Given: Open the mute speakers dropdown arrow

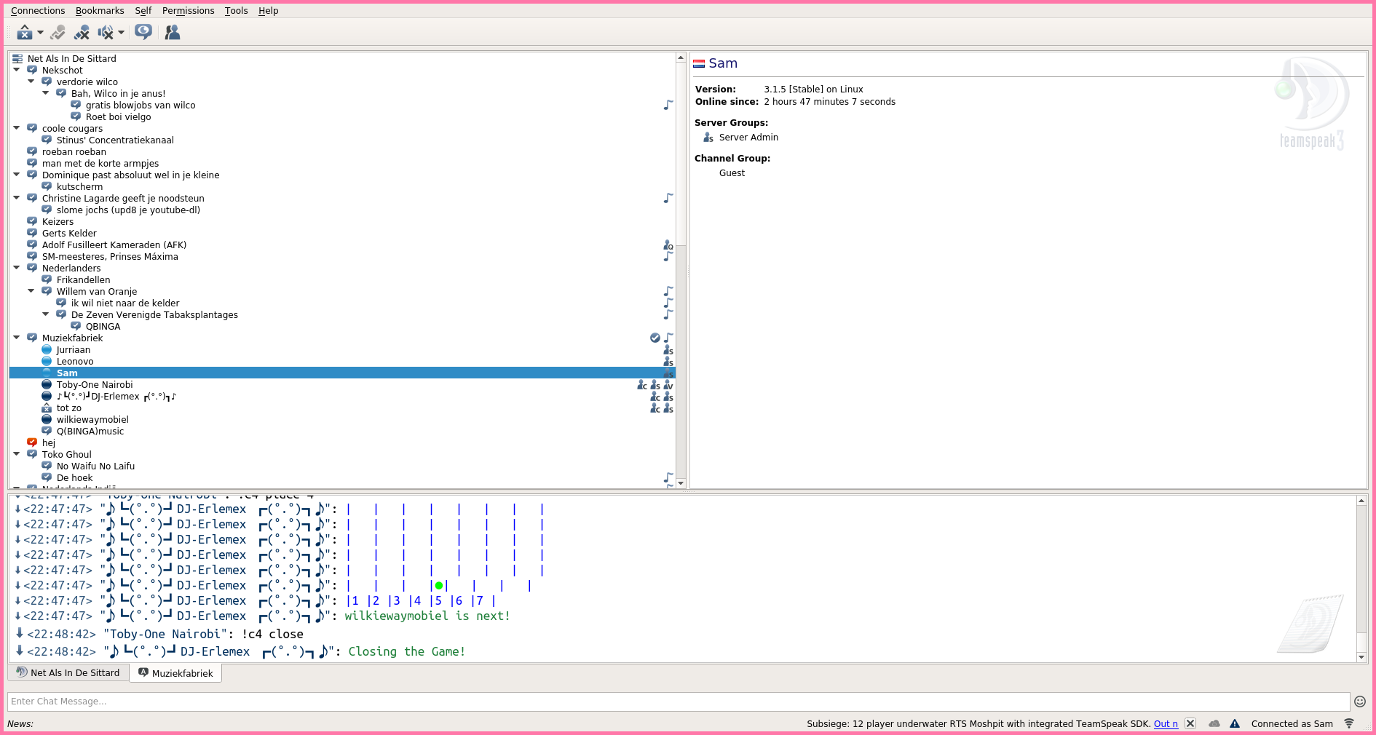Looking at the screenshot, I should click(x=121, y=33).
